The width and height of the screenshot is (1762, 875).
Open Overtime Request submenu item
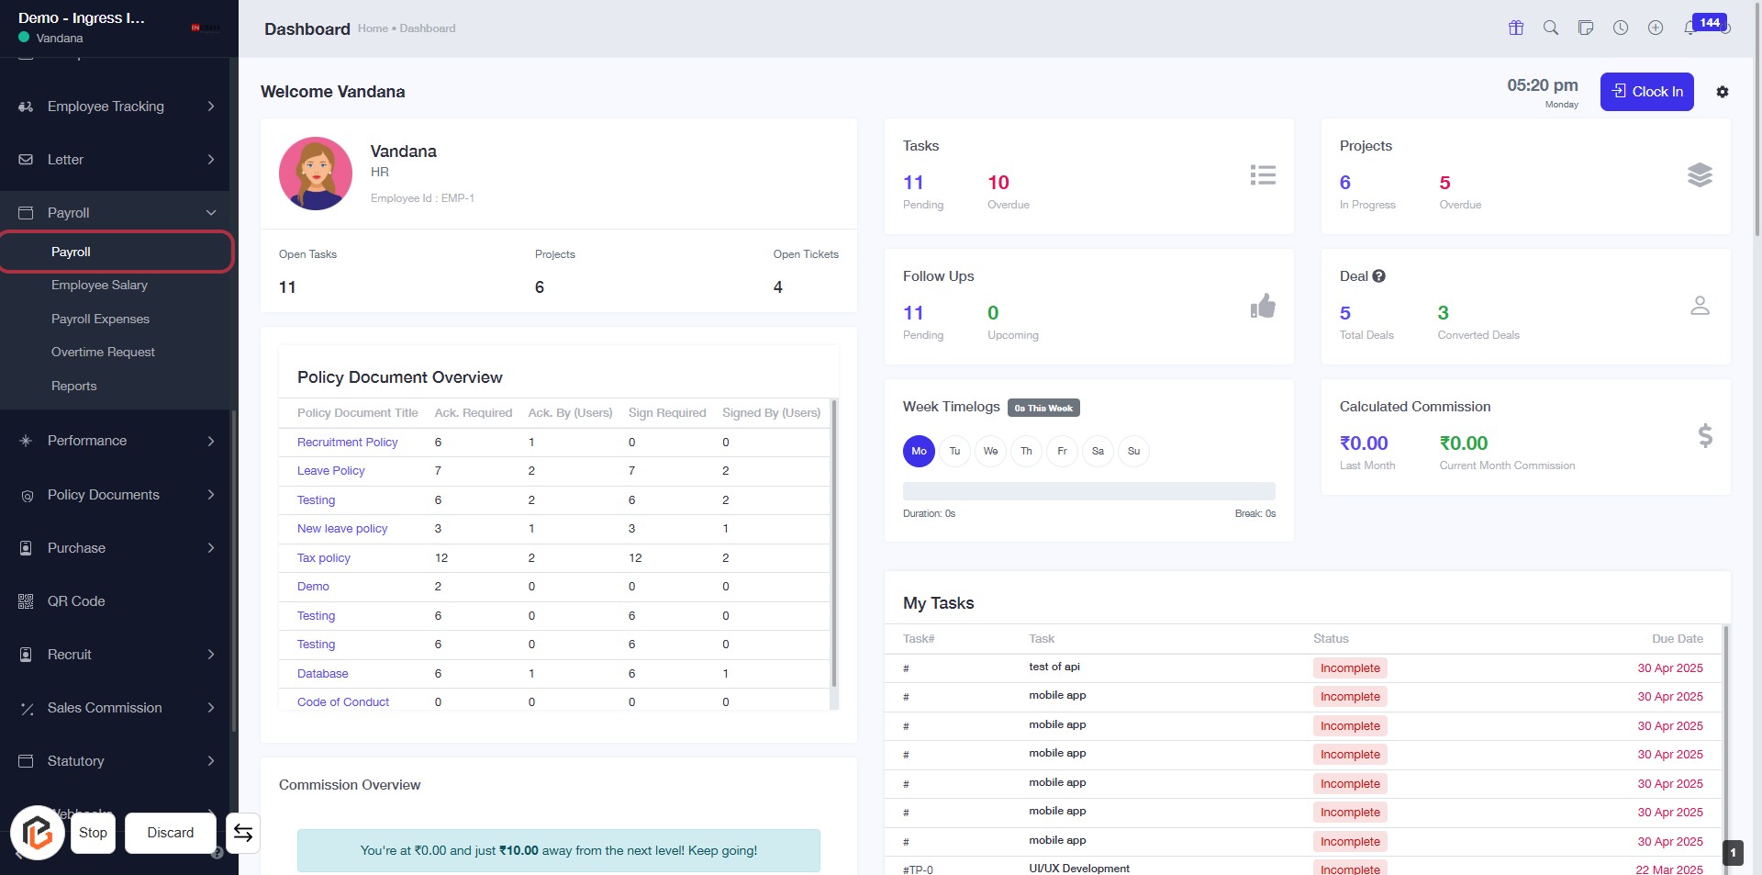103,353
